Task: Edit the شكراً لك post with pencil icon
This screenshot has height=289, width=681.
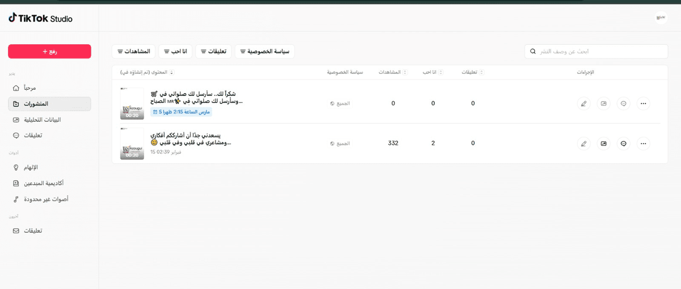Action: pos(583,103)
